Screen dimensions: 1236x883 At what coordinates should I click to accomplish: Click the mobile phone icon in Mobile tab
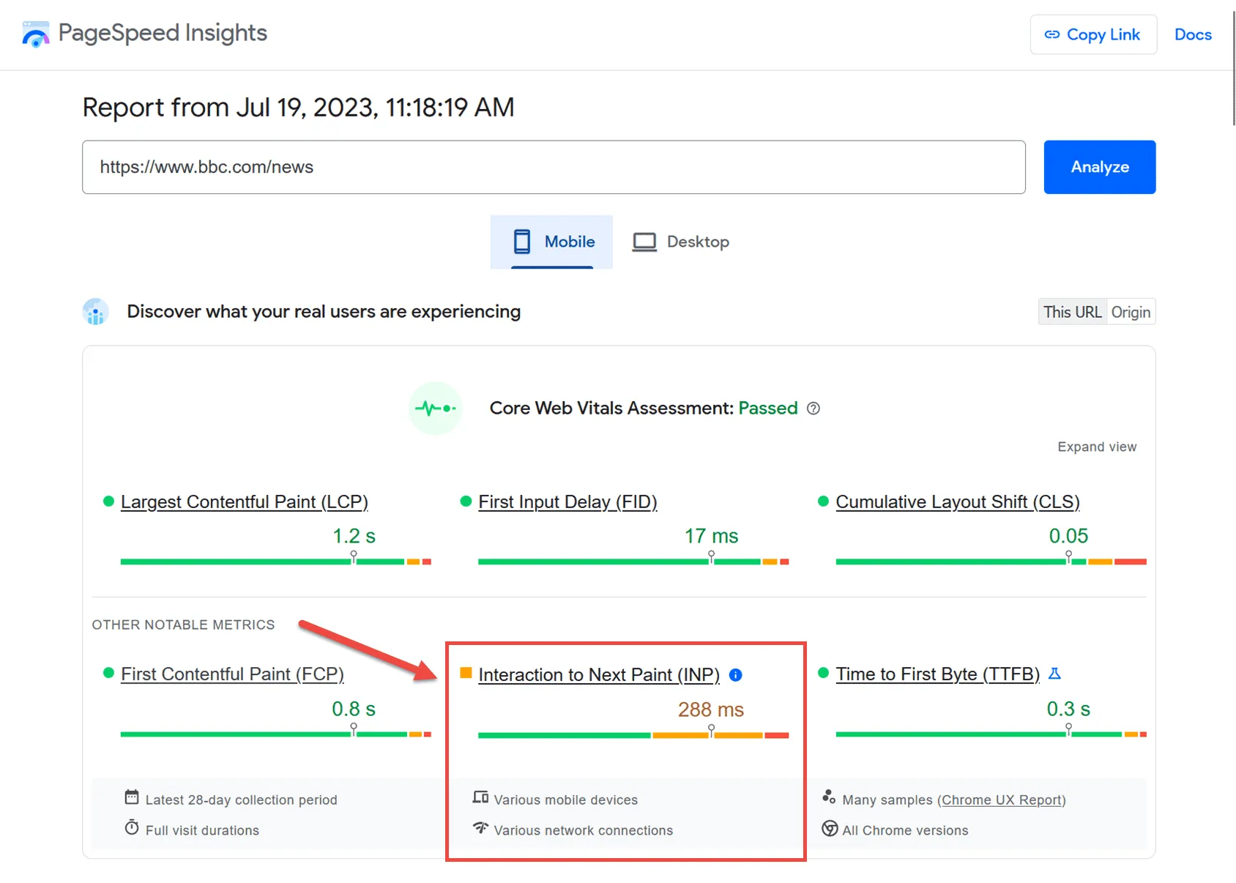(x=521, y=242)
